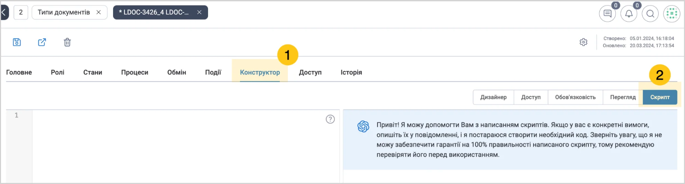This screenshot has width=685, height=184.
Task: Choose the Обов'язковість mode button
Action: click(575, 97)
